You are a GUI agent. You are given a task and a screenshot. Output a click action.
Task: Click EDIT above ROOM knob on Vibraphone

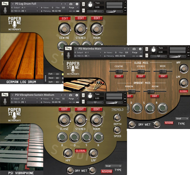[97, 109]
